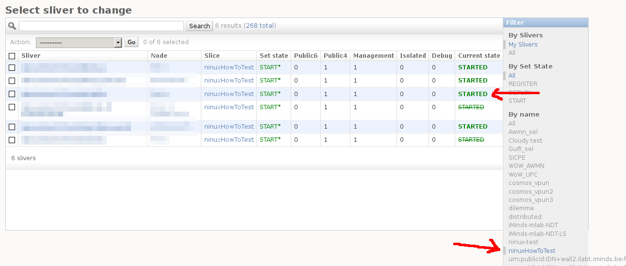Click the search magnifier icon
The image size is (626, 266).
(x=12, y=26)
